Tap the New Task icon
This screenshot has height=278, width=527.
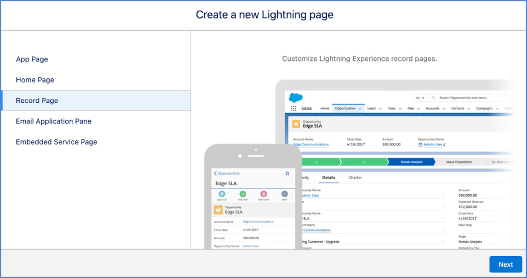tap(243, 194)
